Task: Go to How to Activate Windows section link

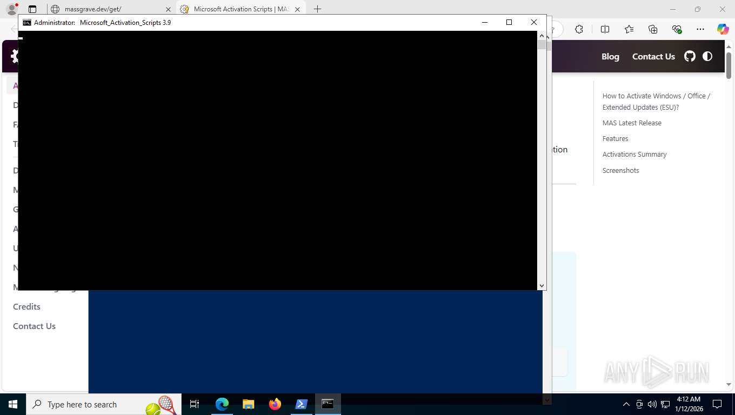Action: pyautogui.click(x=656, y=101)
